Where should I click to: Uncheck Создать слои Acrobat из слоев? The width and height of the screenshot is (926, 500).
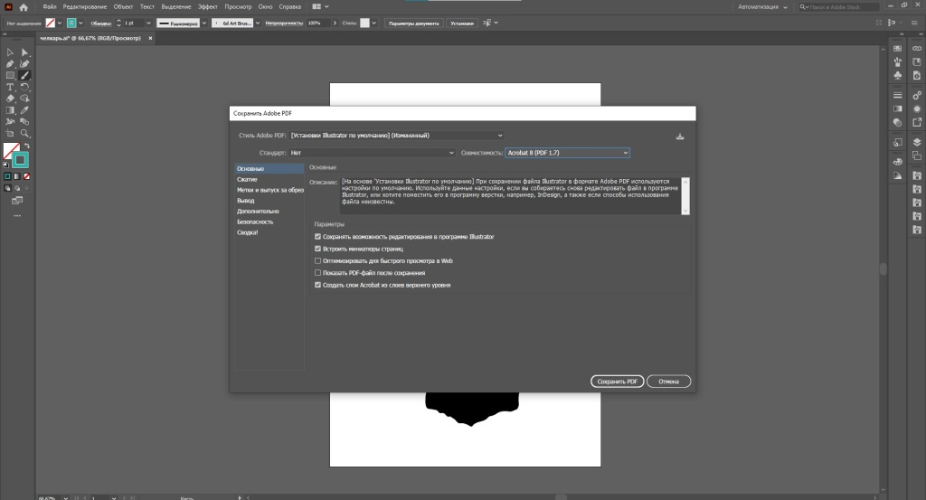[x=317, y=285]
